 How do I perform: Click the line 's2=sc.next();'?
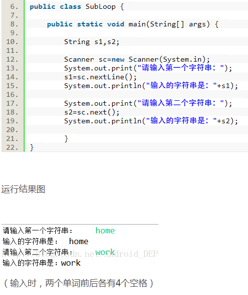tap(91, 112)
